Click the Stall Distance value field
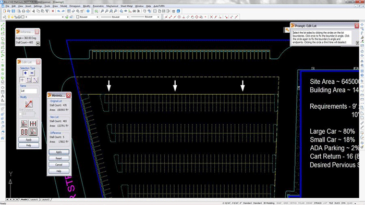This screenshot has height=205, width=365. 28,114
